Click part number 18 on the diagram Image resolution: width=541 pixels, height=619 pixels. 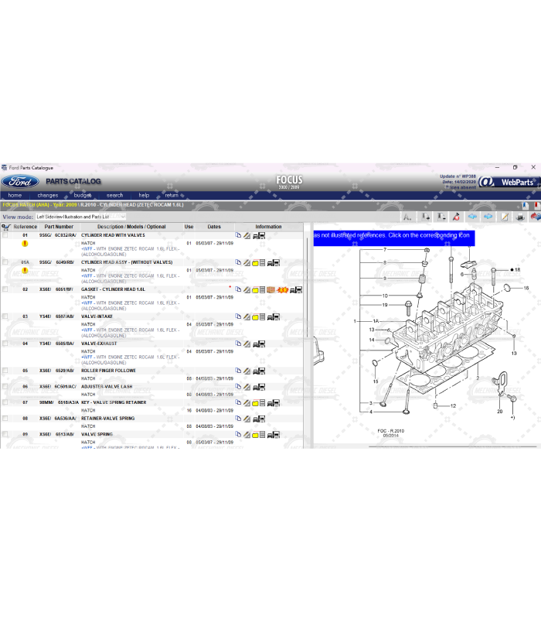click(517, 270)
